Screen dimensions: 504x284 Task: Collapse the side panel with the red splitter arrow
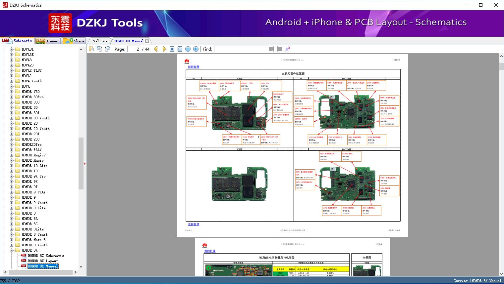tap(85, 163)
